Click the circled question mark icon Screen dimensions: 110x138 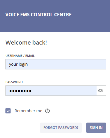[x=47, y=111]
